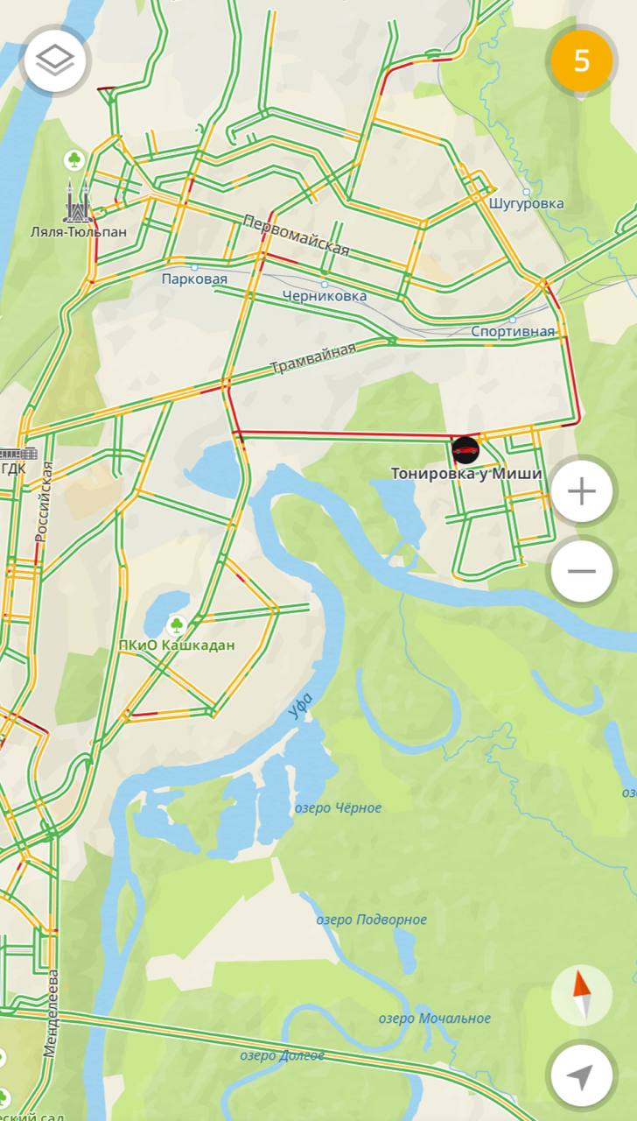Select the озеро Чёрное lake label
The image size is (637, 1121).
pyautogui.click(x=338, y=807)
